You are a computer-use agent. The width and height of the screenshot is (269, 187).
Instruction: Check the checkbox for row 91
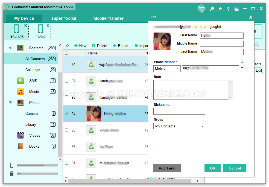66,64
